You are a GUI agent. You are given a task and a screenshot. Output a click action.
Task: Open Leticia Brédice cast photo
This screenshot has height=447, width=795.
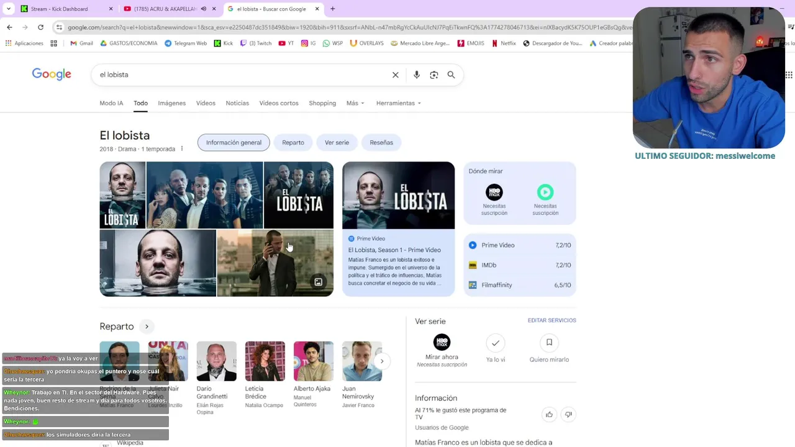tap(265, 361)
